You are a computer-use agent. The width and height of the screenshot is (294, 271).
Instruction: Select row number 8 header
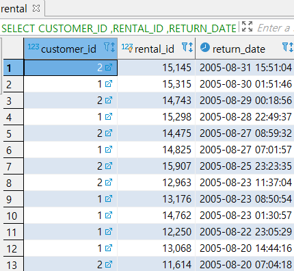(x=13, y=183)
